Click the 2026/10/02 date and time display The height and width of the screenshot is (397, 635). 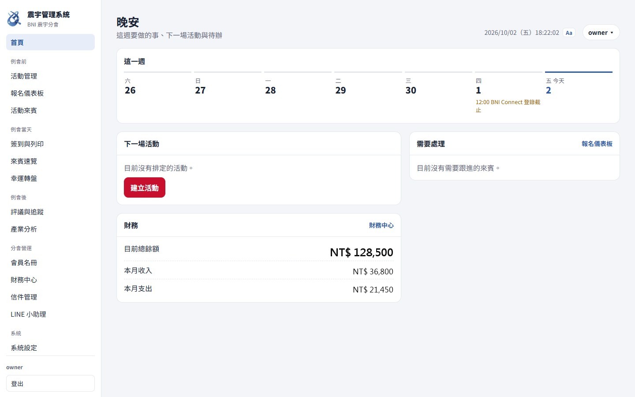pyautogui.click(x=522, y=33)
